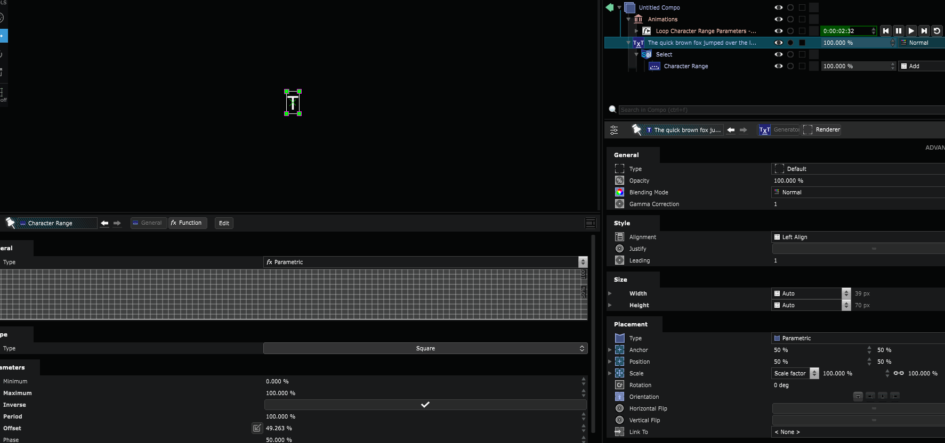Switch to the Function tab
This screenshot has width=945, height=443.
click(x=187, y=223)
